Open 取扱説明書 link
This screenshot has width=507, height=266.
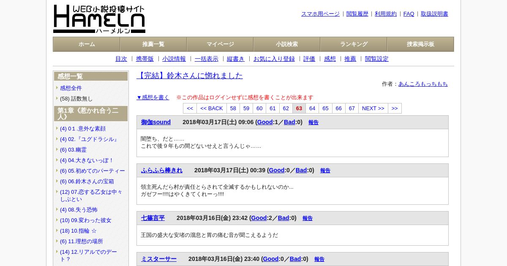(x=434, y=14)
